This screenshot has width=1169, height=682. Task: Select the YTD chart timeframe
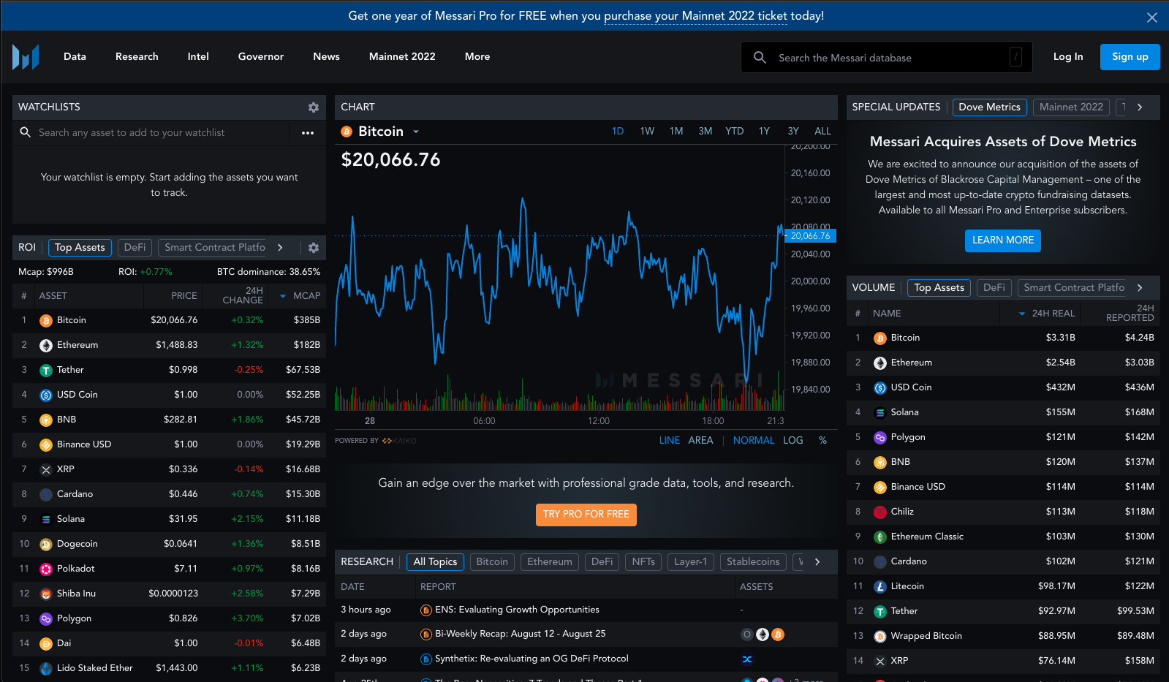[x=735, y=131]
